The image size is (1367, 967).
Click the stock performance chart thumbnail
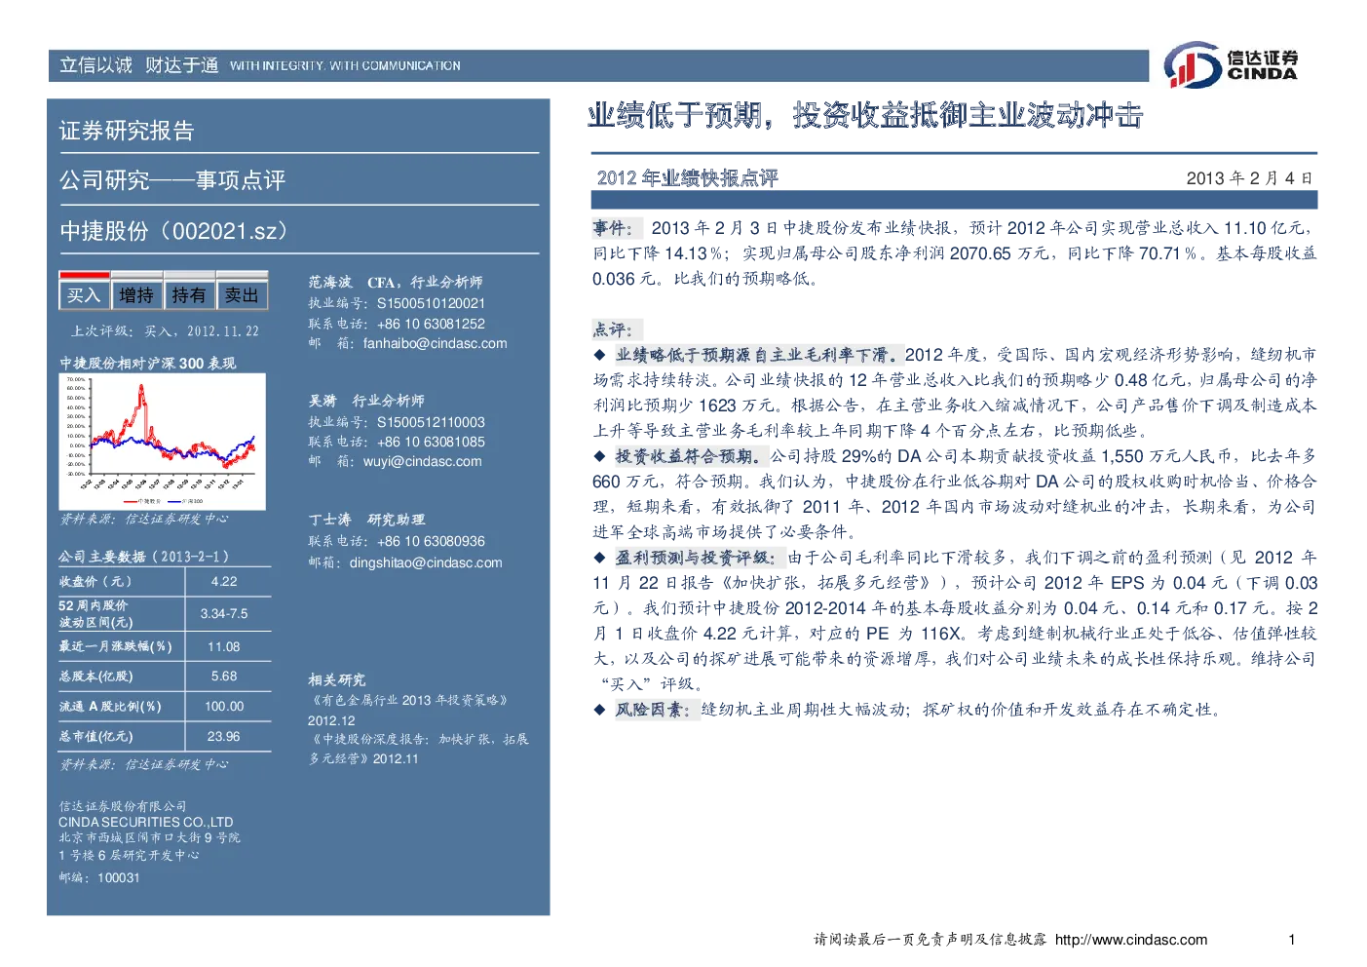[x=163, y=441]
